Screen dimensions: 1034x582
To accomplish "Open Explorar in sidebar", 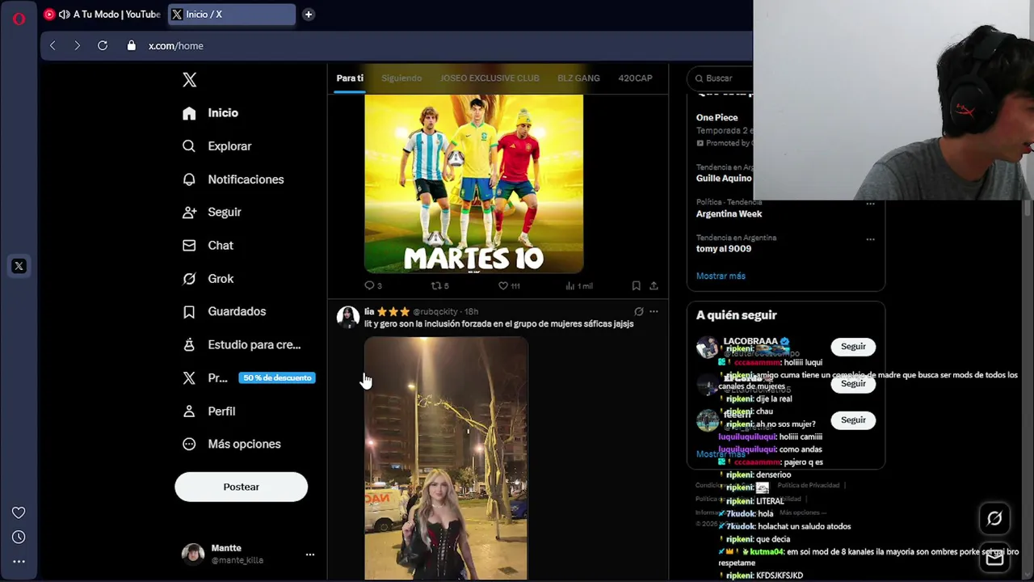I will (x=217, y=146).
